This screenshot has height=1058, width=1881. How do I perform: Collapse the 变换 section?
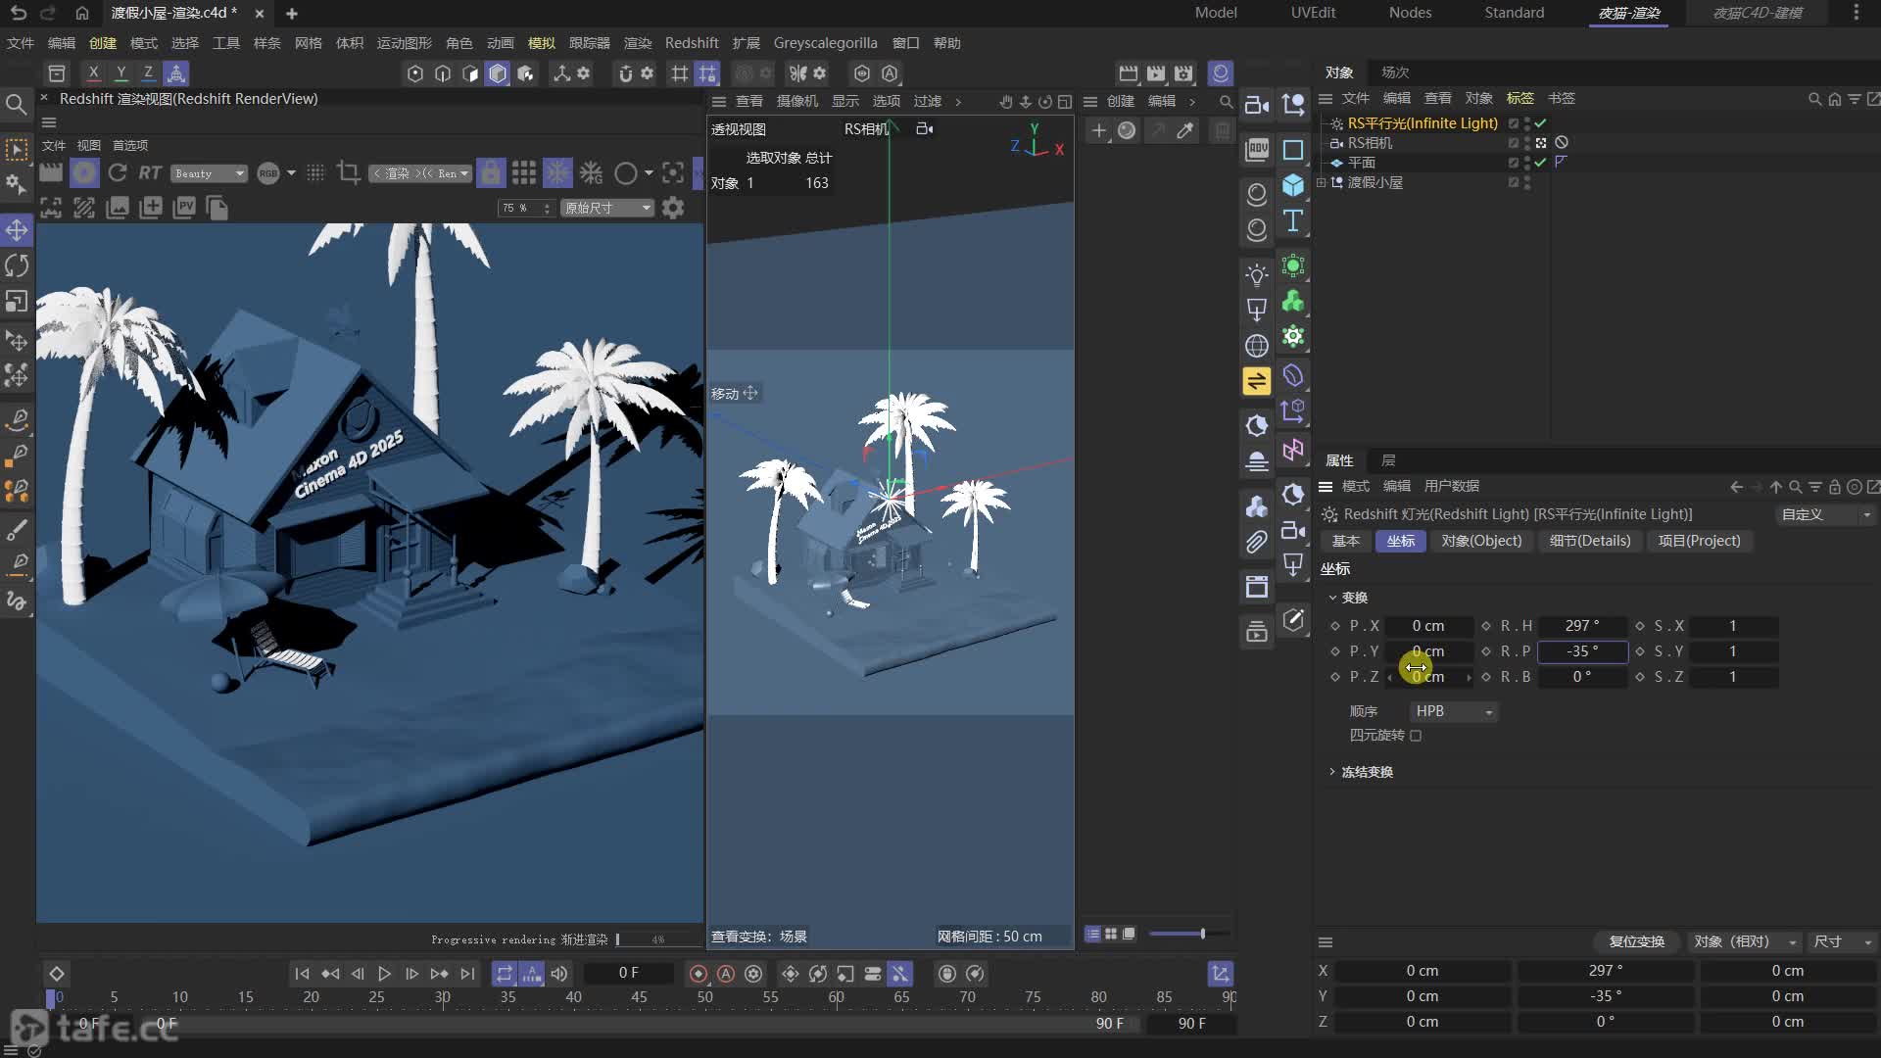point(1332,598)
